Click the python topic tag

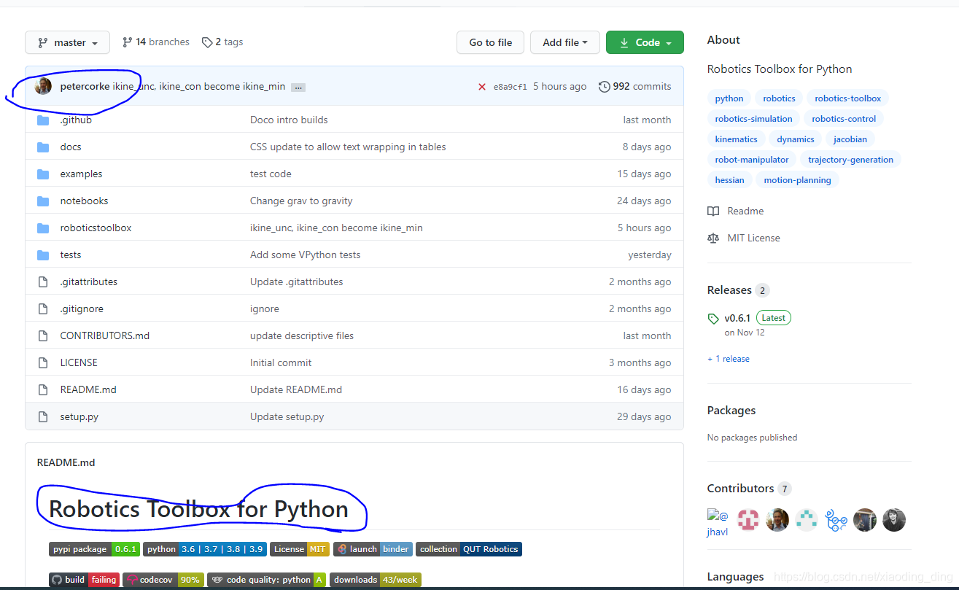click(x=729, y=98)
